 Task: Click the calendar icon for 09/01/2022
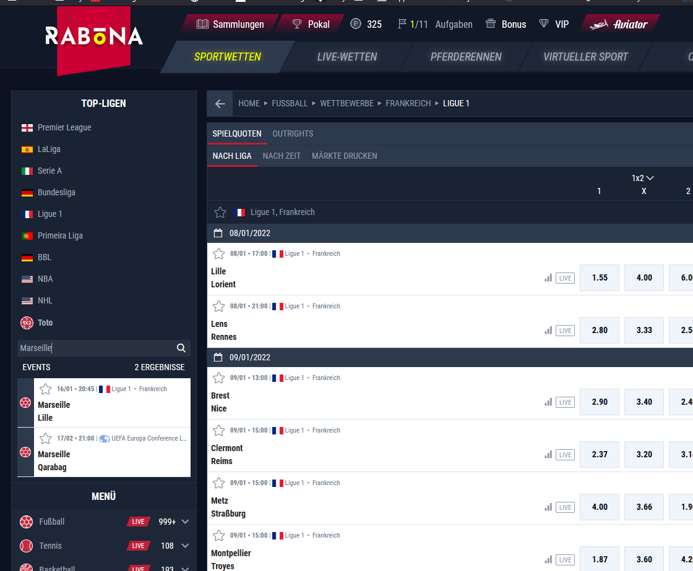coord(218,357)
